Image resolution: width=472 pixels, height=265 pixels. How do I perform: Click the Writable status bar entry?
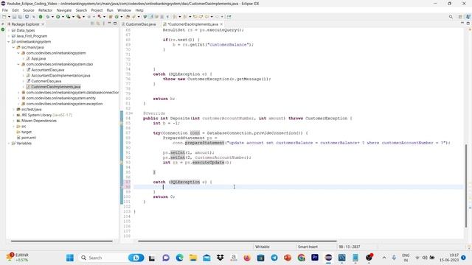coord(263,247)
